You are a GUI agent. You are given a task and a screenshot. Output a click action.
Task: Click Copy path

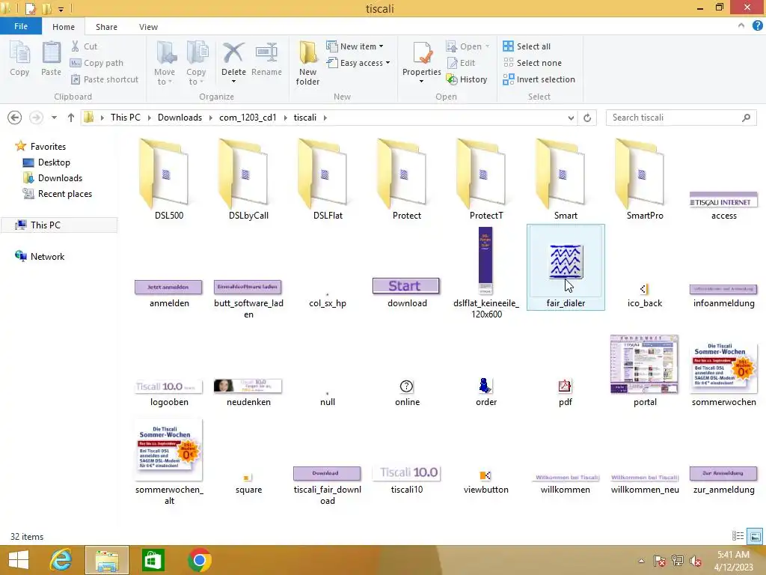tap(96, 63)
